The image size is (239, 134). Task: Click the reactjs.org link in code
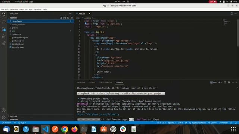pos(116,60)
